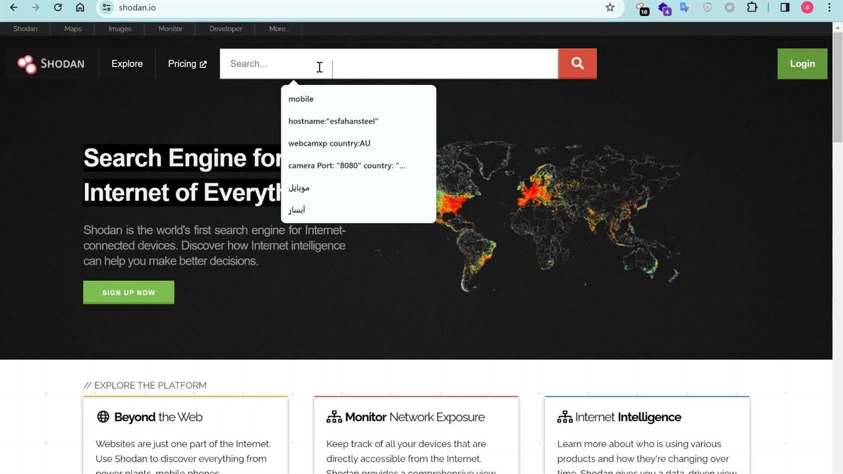Click the Shodan logo
Image resolution: width=843 pixels, height=474 pixels.
point(51,64)
